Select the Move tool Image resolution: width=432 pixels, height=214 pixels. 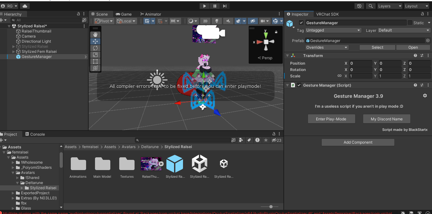point(95,41)
